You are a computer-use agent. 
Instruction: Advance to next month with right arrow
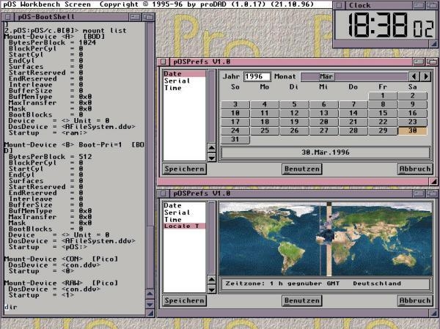coord(425,76)
